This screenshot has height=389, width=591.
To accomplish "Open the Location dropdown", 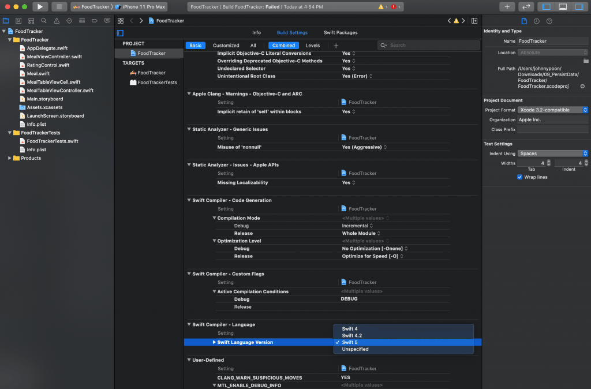I will pos(552,53).
